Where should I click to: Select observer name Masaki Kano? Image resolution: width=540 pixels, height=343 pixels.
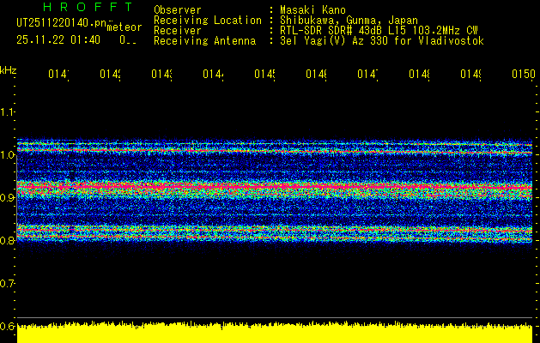pos(312,10)
